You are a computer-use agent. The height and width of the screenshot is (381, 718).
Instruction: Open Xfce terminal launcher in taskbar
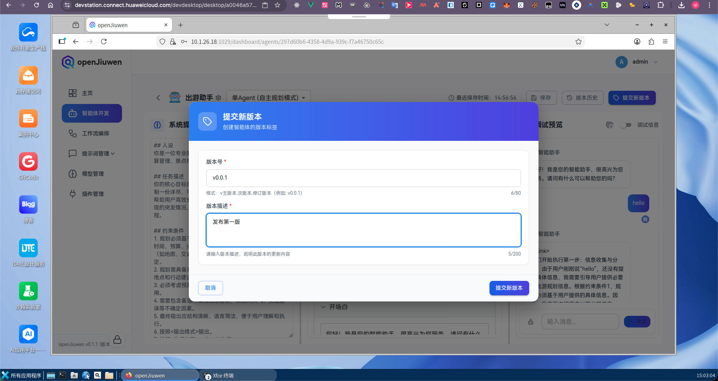(x=62, y=375)
